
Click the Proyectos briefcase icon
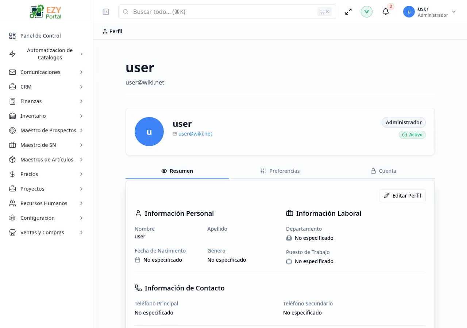click(x=12, y=189)
